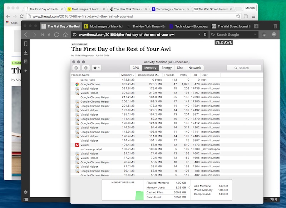
Task: Open the Chrome hamburger menu
Action: pyautogui.click(x=253, y=16)
